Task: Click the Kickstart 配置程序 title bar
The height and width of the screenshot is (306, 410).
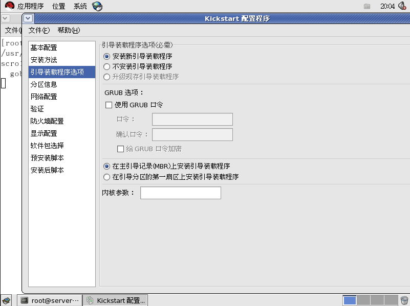Action: 222,18
